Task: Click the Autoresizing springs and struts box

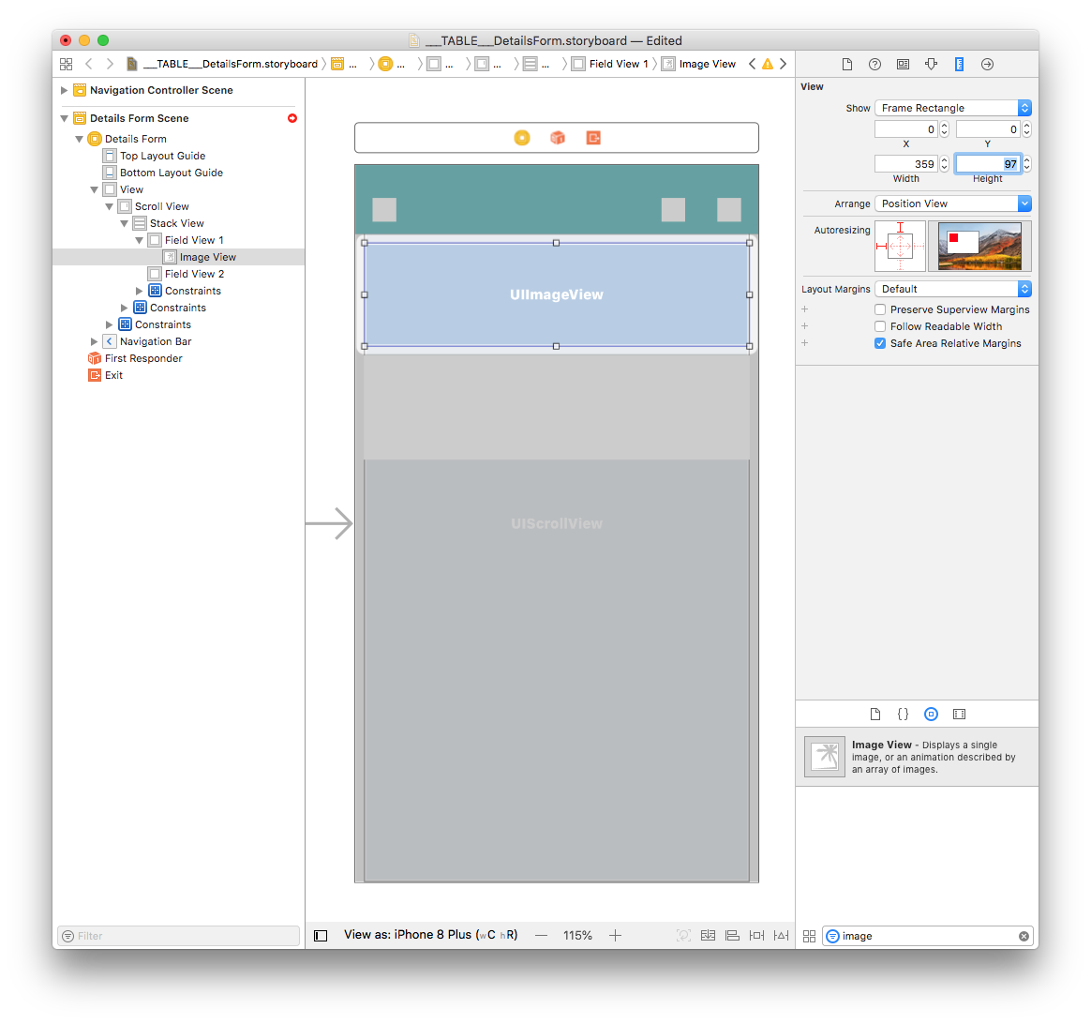Action: tap(900, 246)
